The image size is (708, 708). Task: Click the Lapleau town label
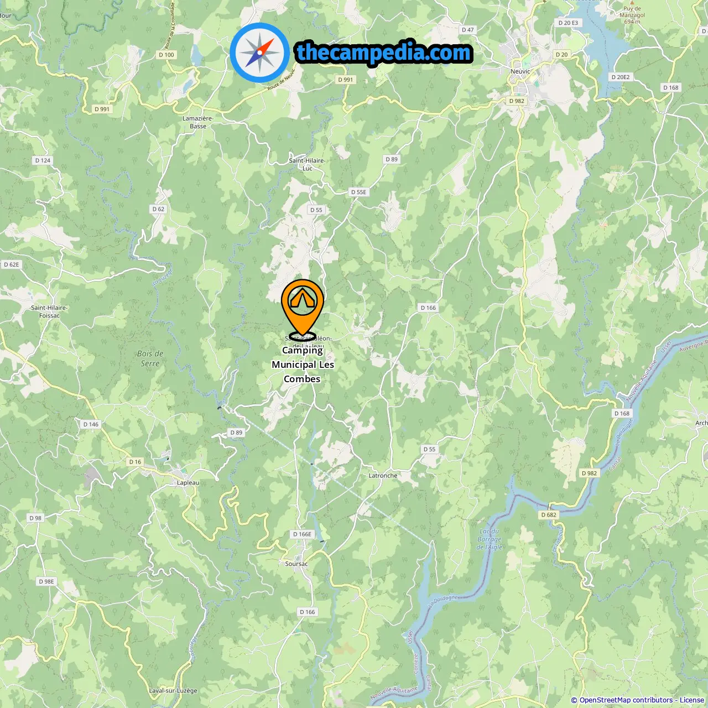tap(188, 483)
